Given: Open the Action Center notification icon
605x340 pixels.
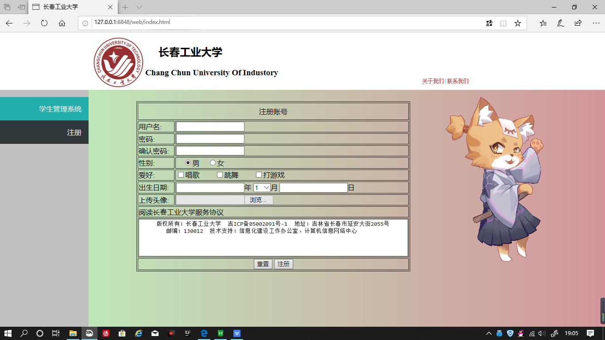Looking at the screenshot, I should coord(590,333).
